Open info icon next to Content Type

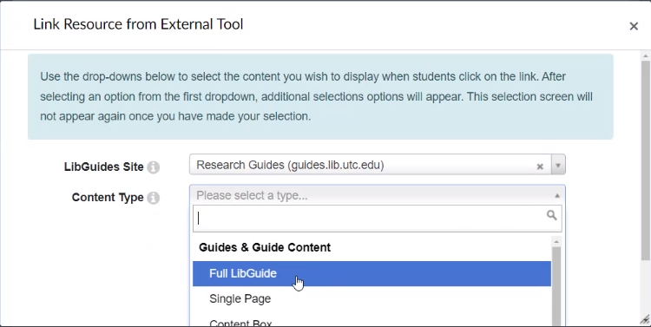click(153, 198)
